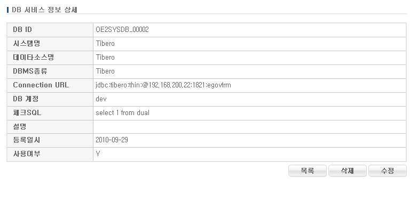Click the 삭제 (delete) button
This screenshot has width=418, height=202.
(x=348, y=171)
